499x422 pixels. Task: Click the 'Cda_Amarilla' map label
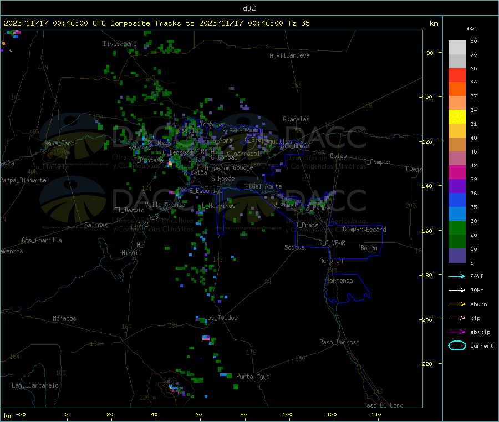pos(42,240)
